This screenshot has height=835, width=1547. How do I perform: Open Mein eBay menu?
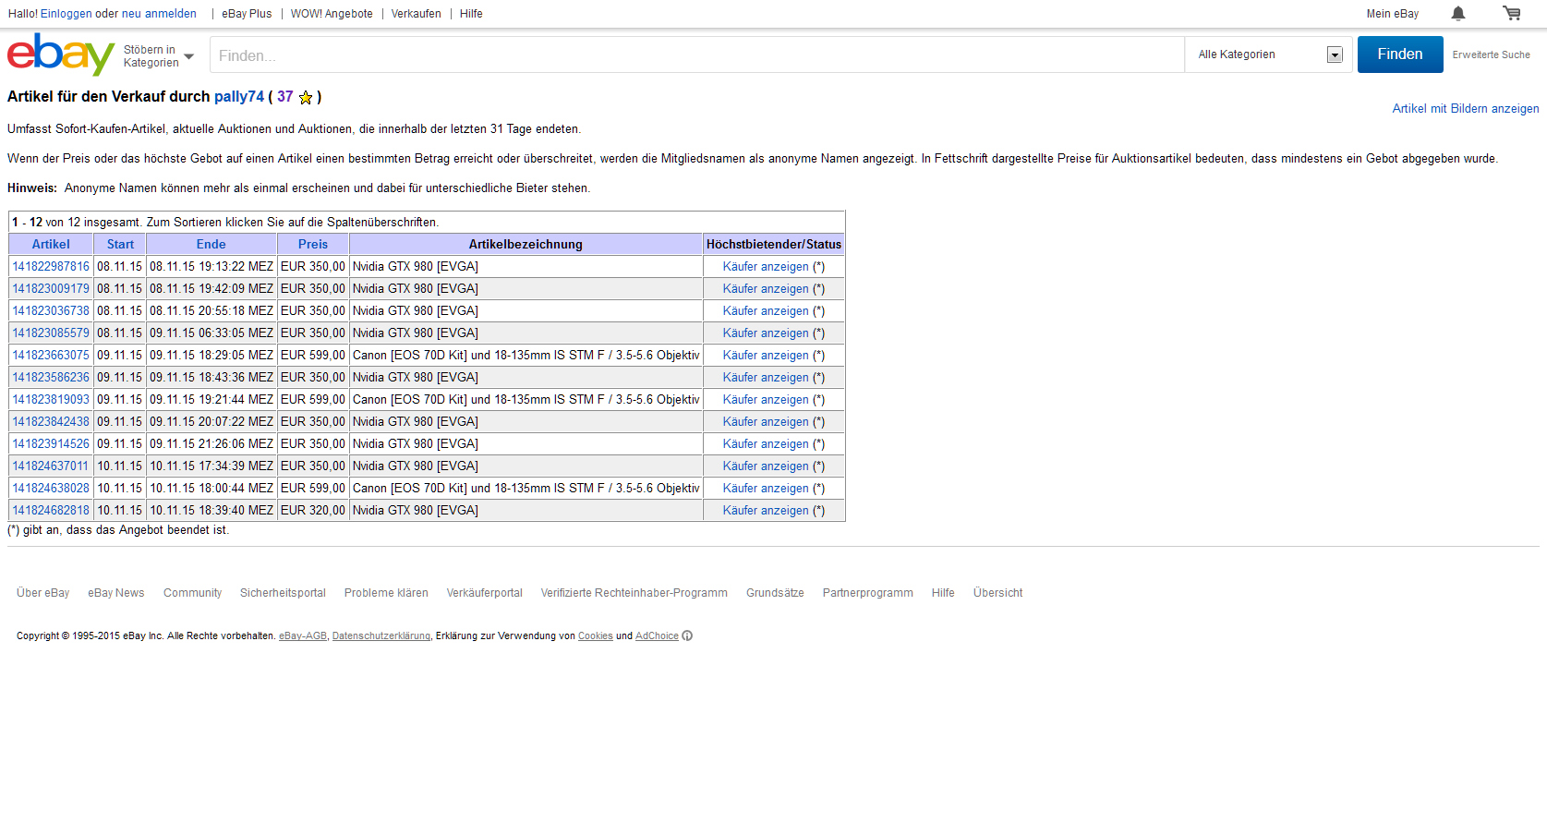click(x=1393, y=14)
